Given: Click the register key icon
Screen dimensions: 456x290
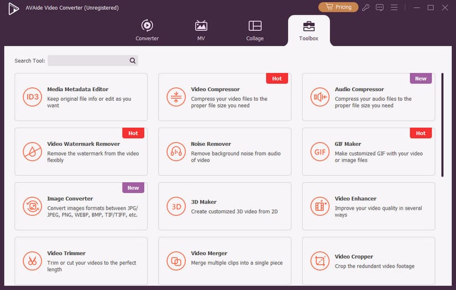Looking at the screenshot, I should pyautogui.click(x=365, y=7).
